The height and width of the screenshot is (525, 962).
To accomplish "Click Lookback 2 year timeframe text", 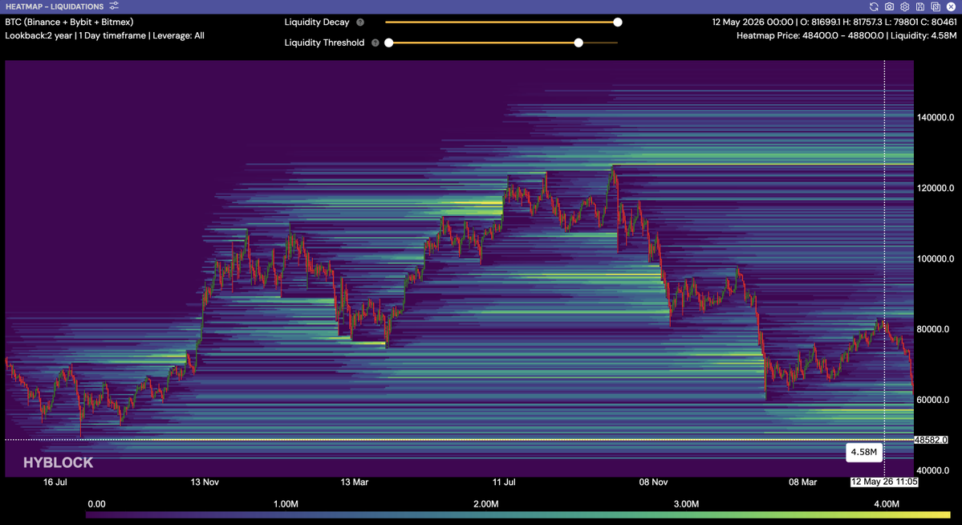I will (105, 35).
